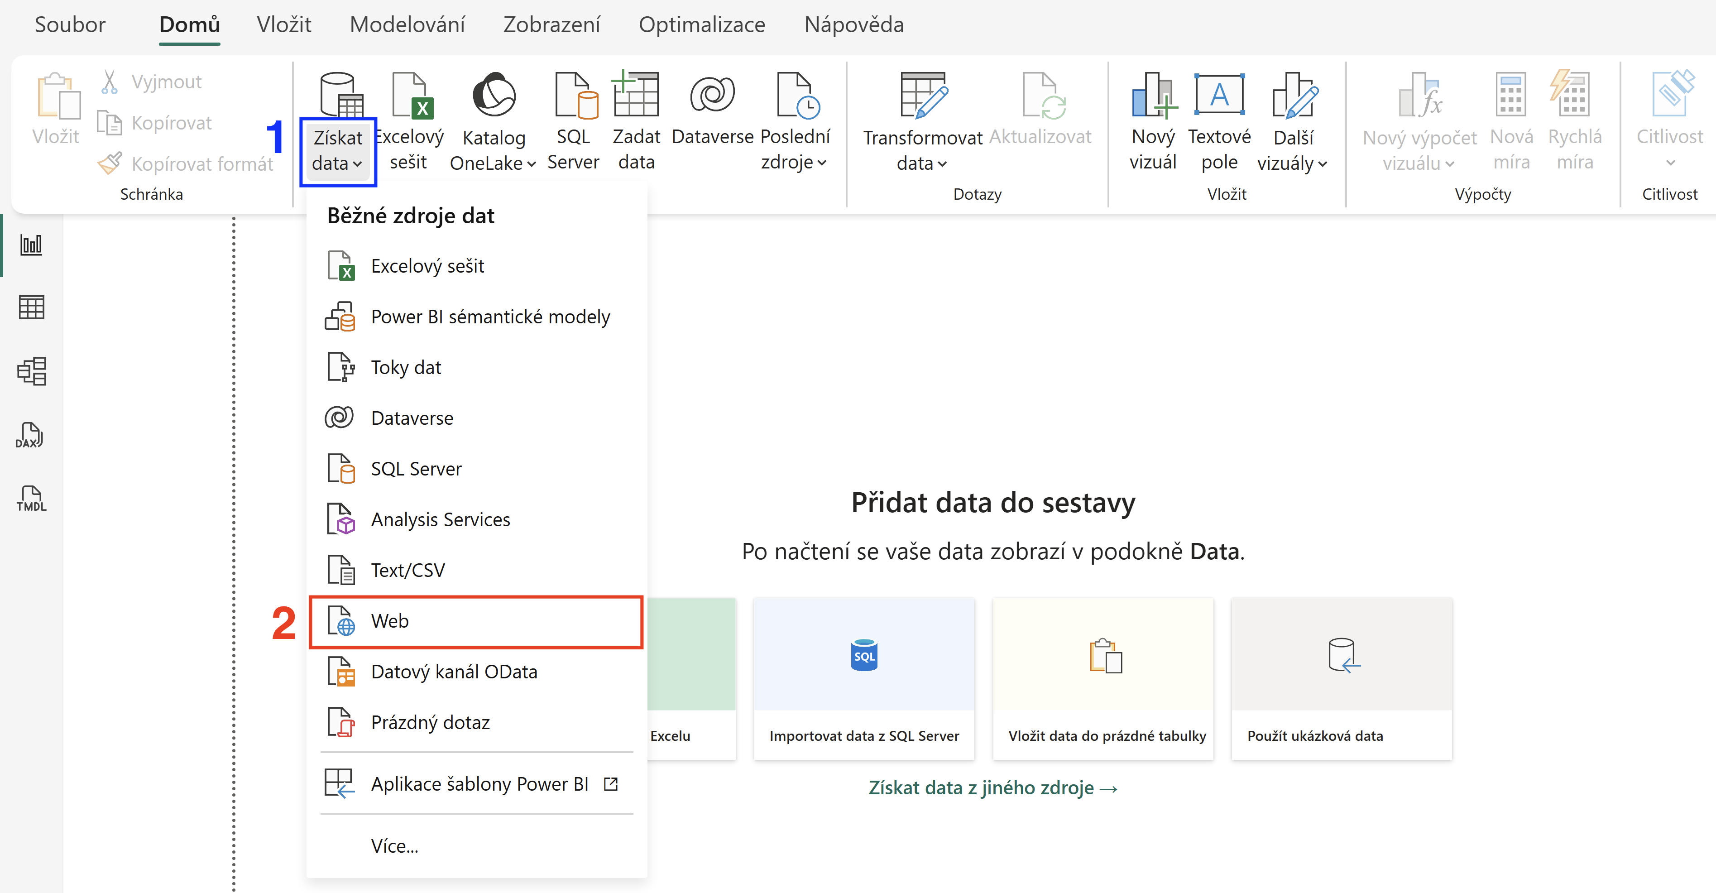The height and width of the screenshot is (893, 1716).
Task: Switch to Zobrazení tab
Action: tap(551, 24)
